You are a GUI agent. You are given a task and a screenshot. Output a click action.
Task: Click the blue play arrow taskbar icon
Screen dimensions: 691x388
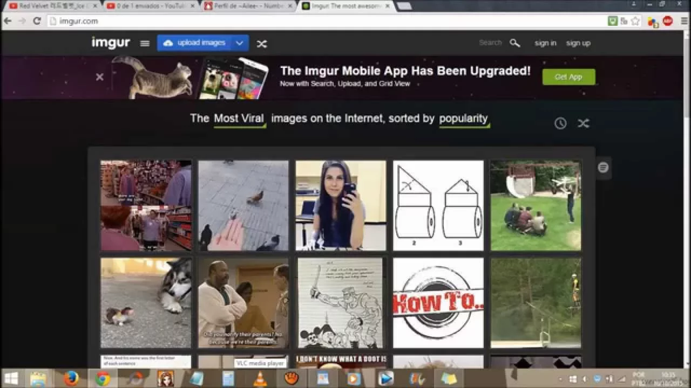(385, 378)
